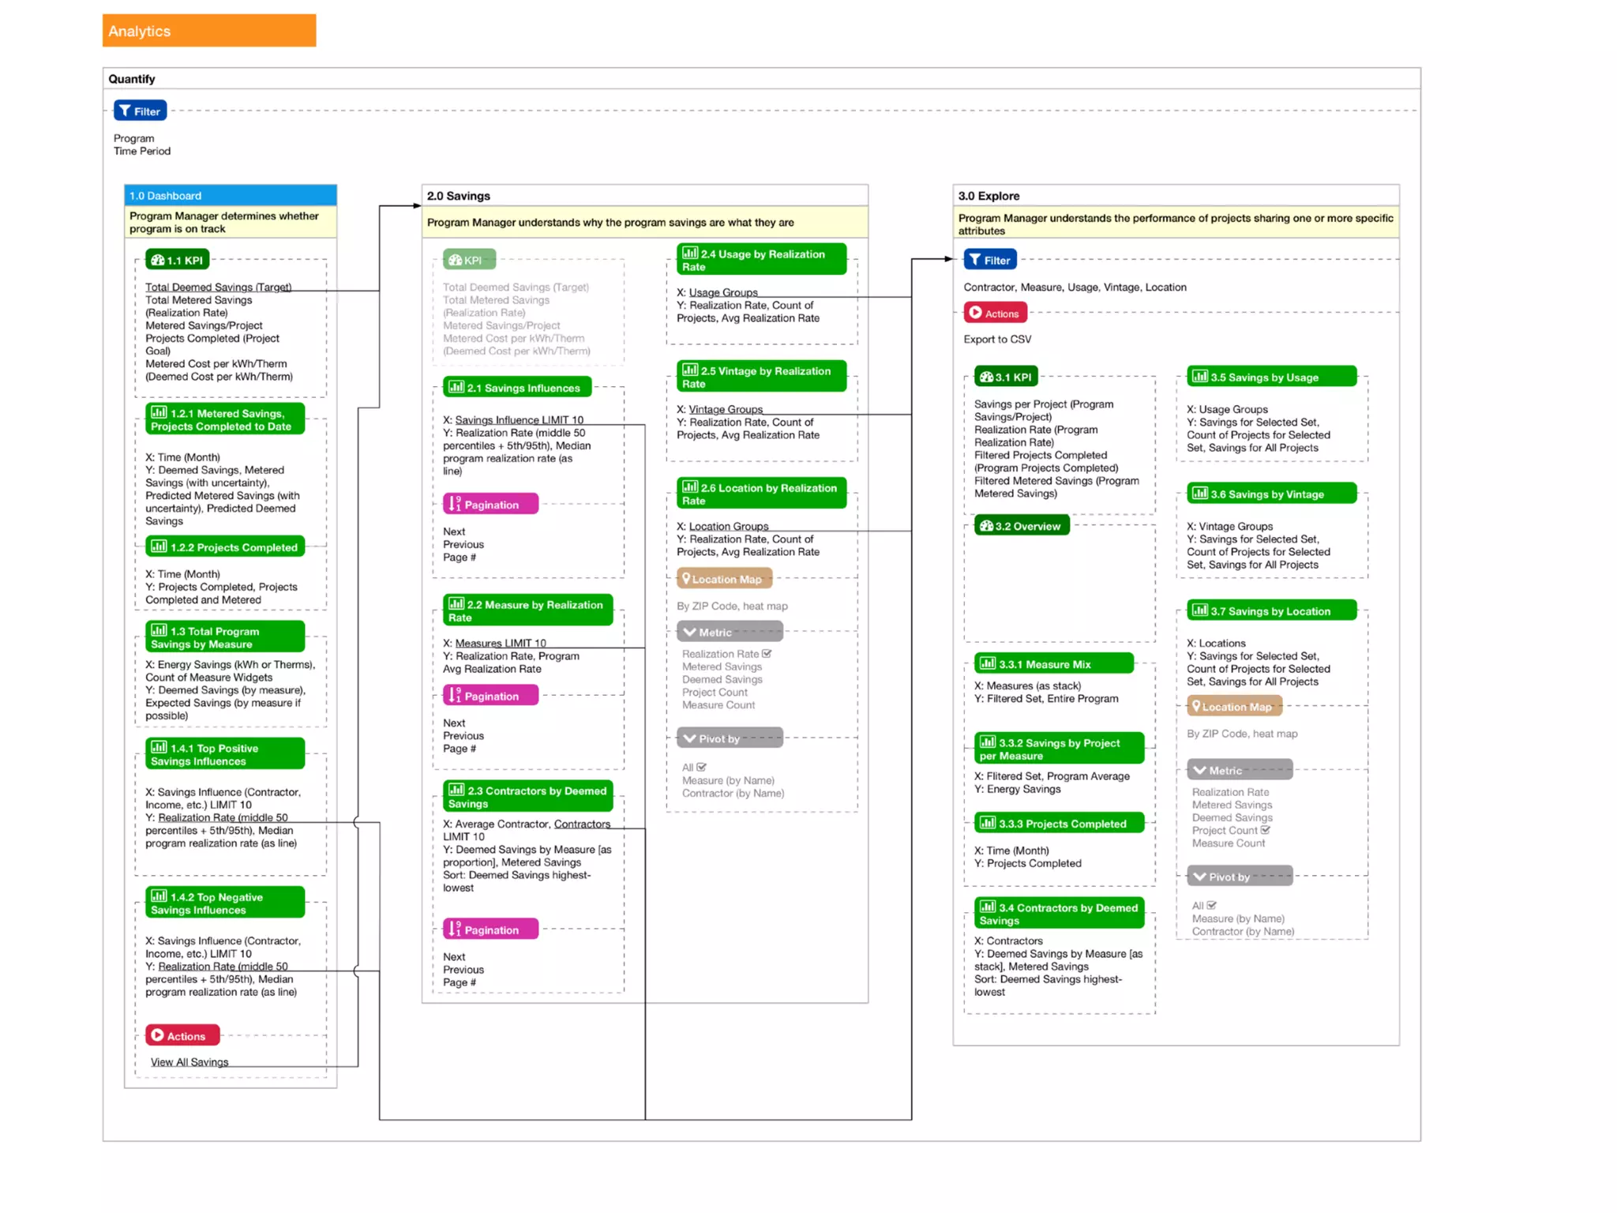1617x1213 pixels.
Task: Click the Savings Location Map pin icon
Action: (x=685, y=579)
